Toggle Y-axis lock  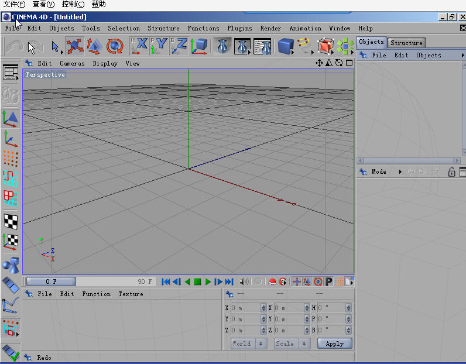point(159,46)
